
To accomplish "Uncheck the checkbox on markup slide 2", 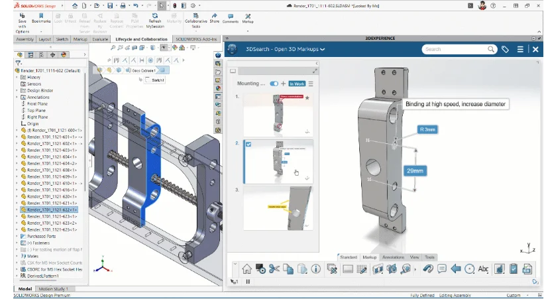I will 248,143.
